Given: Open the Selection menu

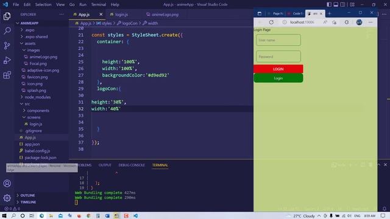Looking at the screenshot, I should [x=43, y=4].
